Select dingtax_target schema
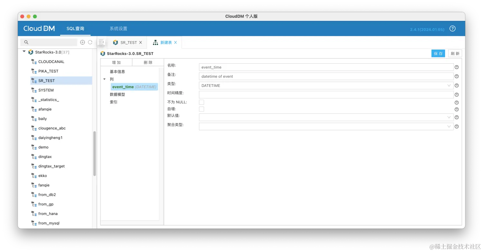Viewport: 483px width, 252px height. [52, 166]
